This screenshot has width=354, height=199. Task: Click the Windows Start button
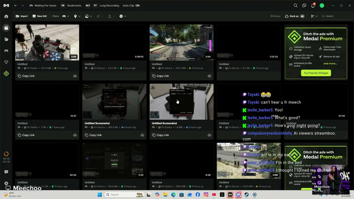tap(100, 195)
